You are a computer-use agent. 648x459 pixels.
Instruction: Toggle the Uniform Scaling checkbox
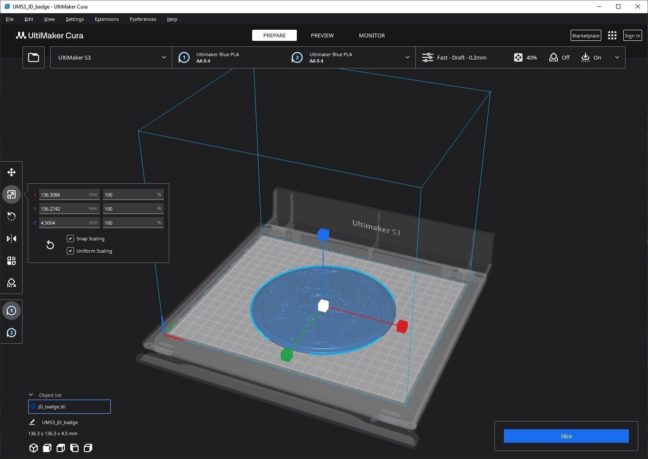(x=71, y=251)
